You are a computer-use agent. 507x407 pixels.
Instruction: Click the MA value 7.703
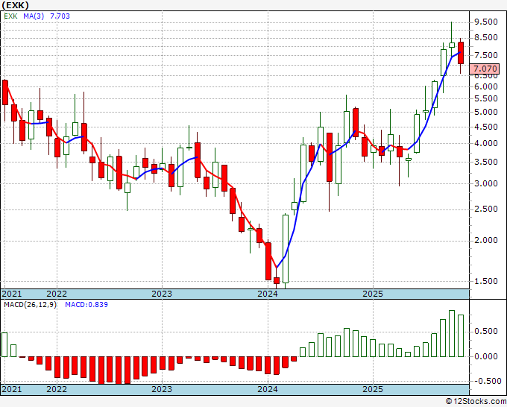[60, 16]
